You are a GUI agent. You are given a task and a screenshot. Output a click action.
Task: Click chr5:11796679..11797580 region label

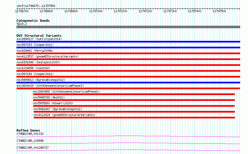[36, 6]
